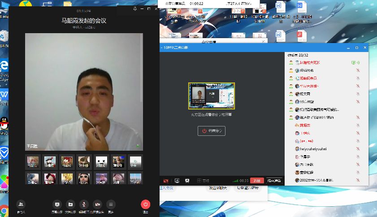Start screen sharing from meeting toolbar
This screenshot has height=217, width=377.
57,204
